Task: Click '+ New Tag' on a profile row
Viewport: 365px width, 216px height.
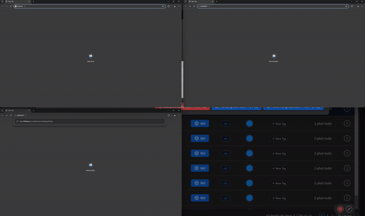Action: pos(279,123)
